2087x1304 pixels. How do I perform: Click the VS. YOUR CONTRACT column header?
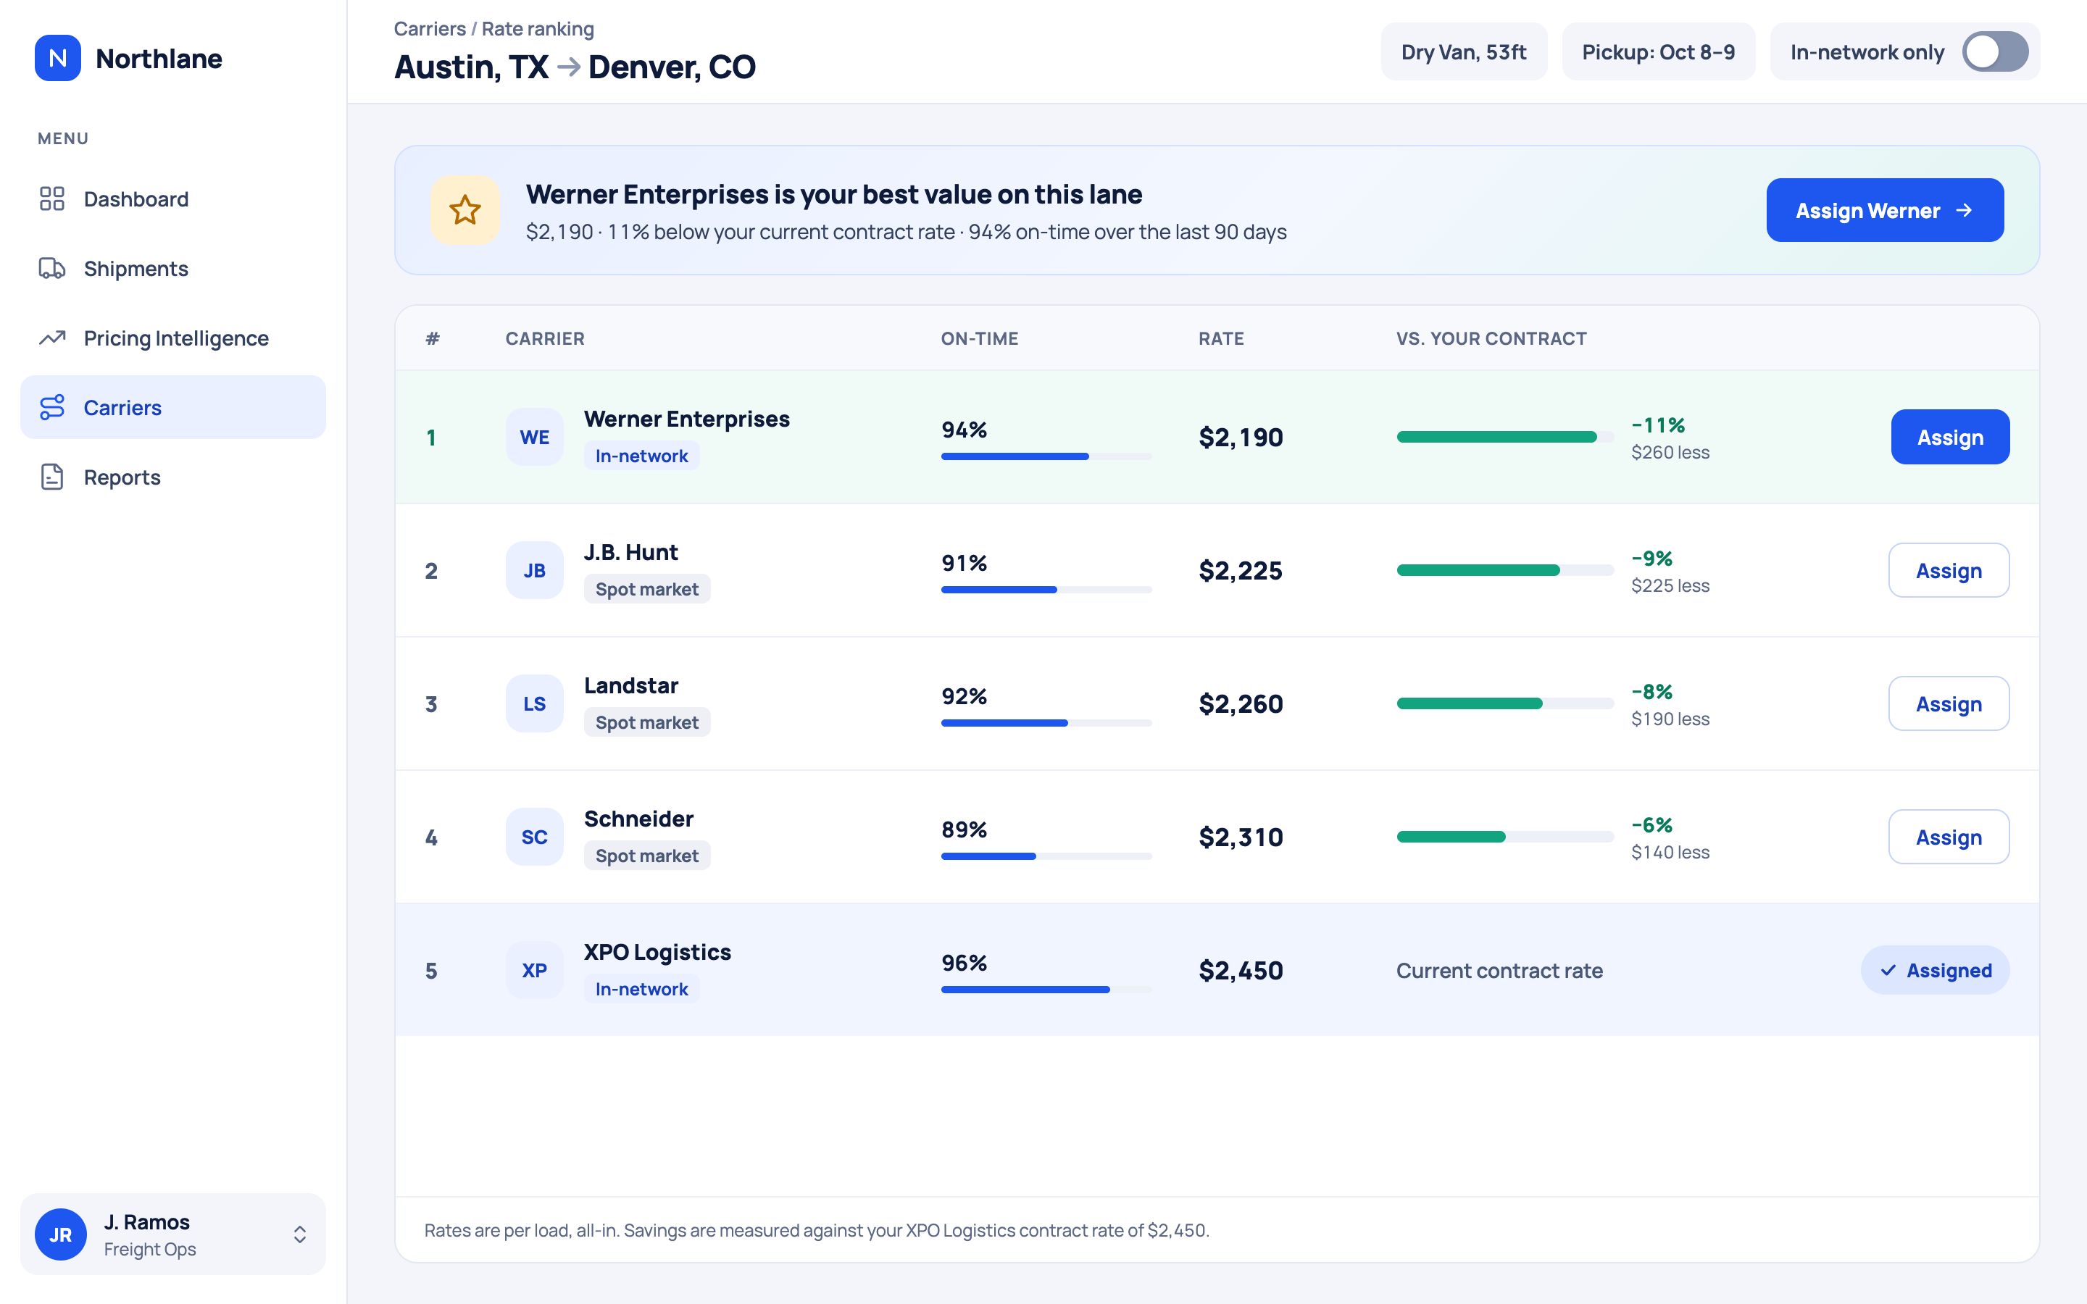click(x=1491, y=338)
